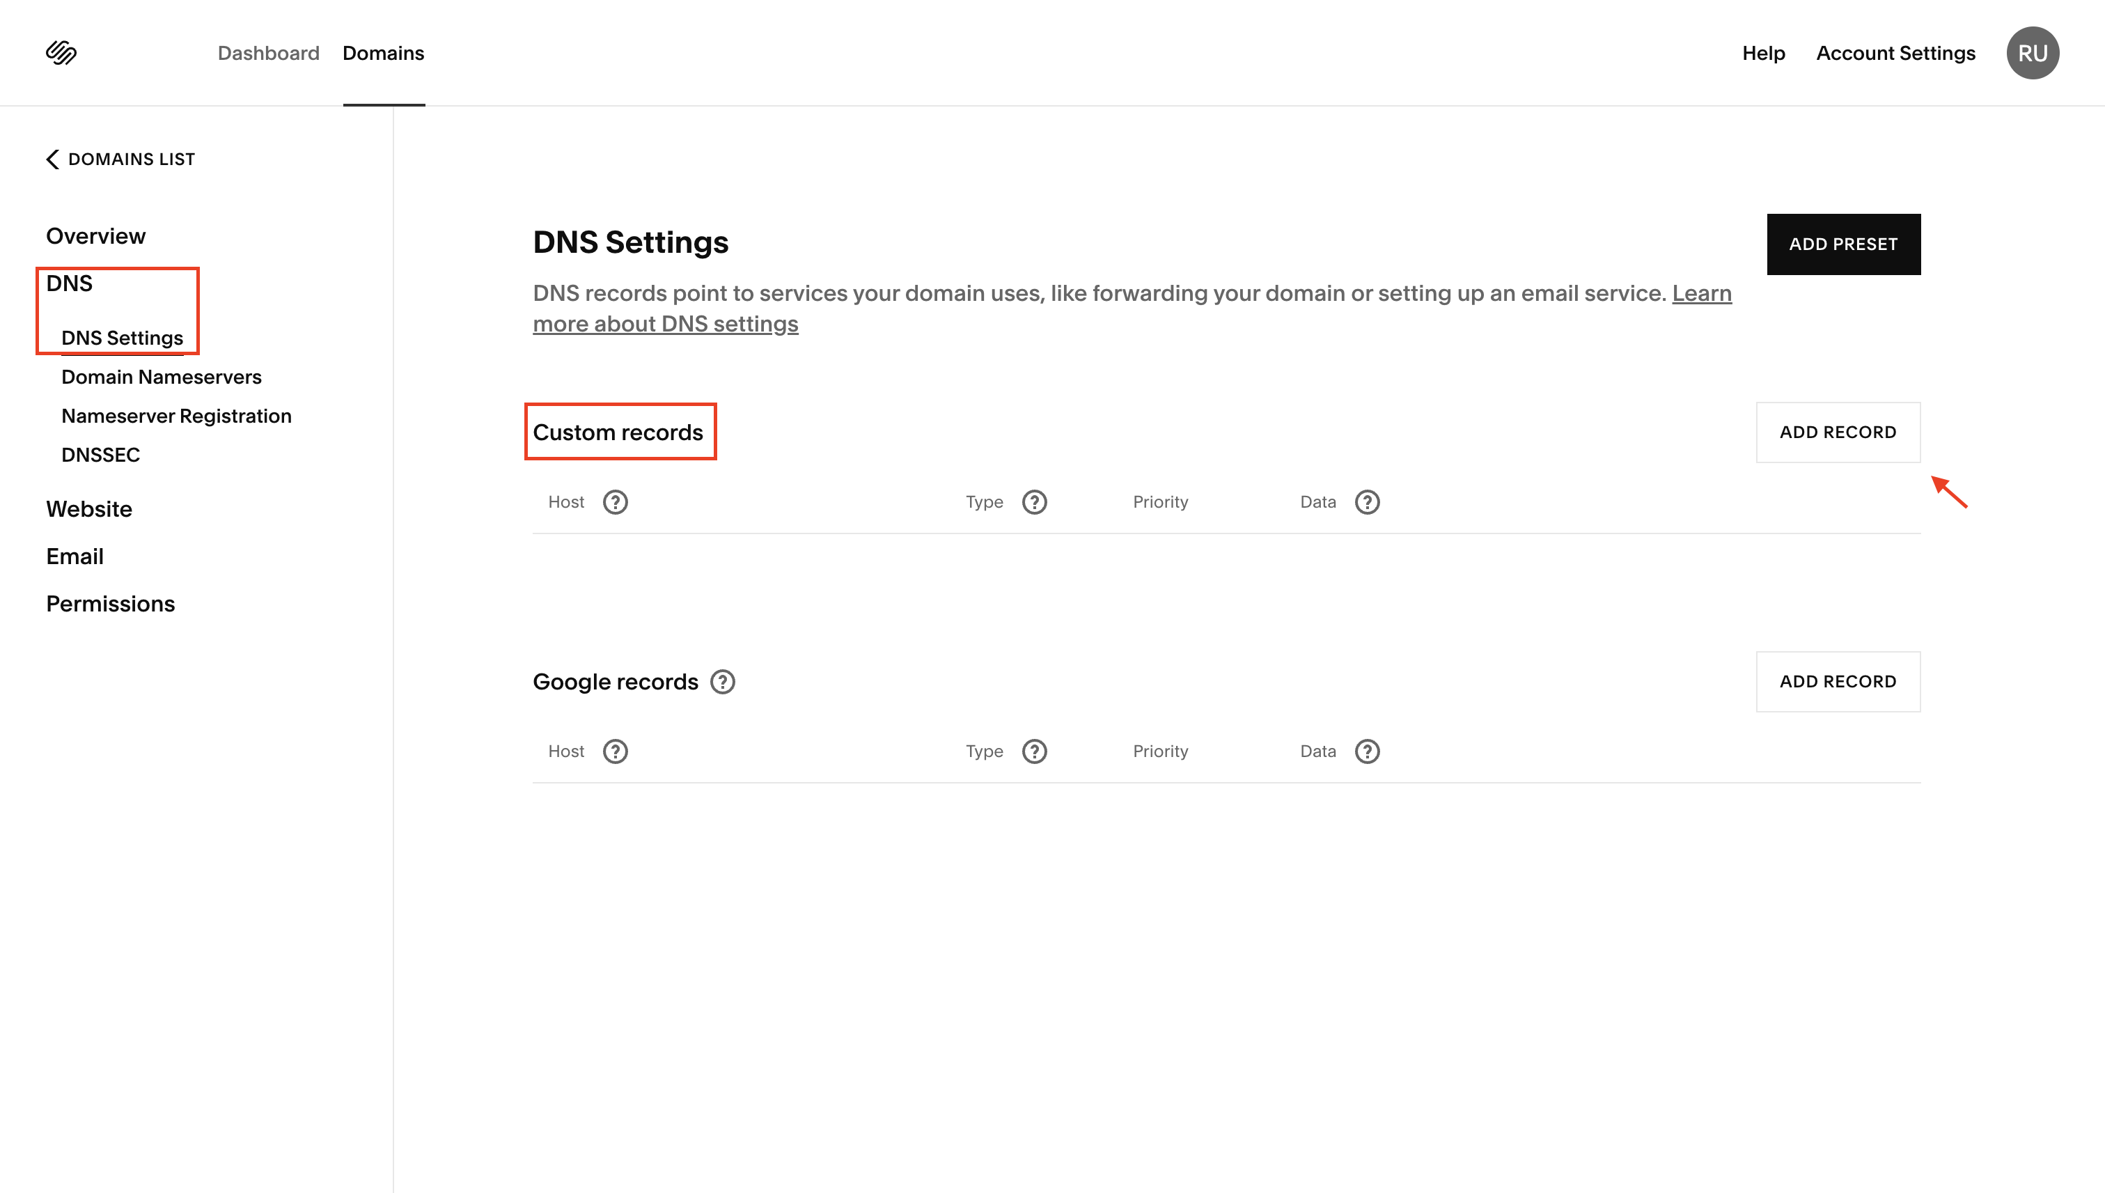
Task: Click the Type help icon under Custom records
Action: coord(1035,502)
